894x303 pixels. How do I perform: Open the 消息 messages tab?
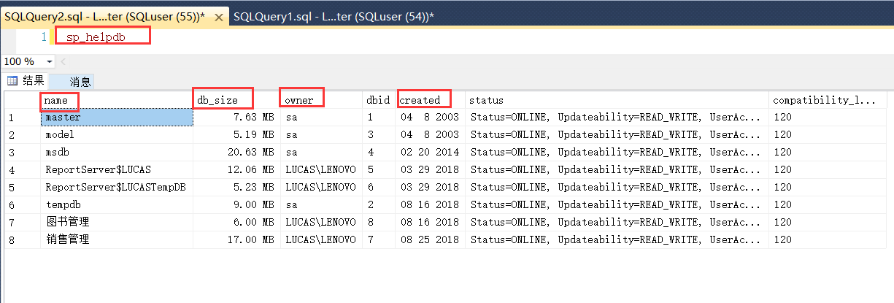(x=72, y=82)
